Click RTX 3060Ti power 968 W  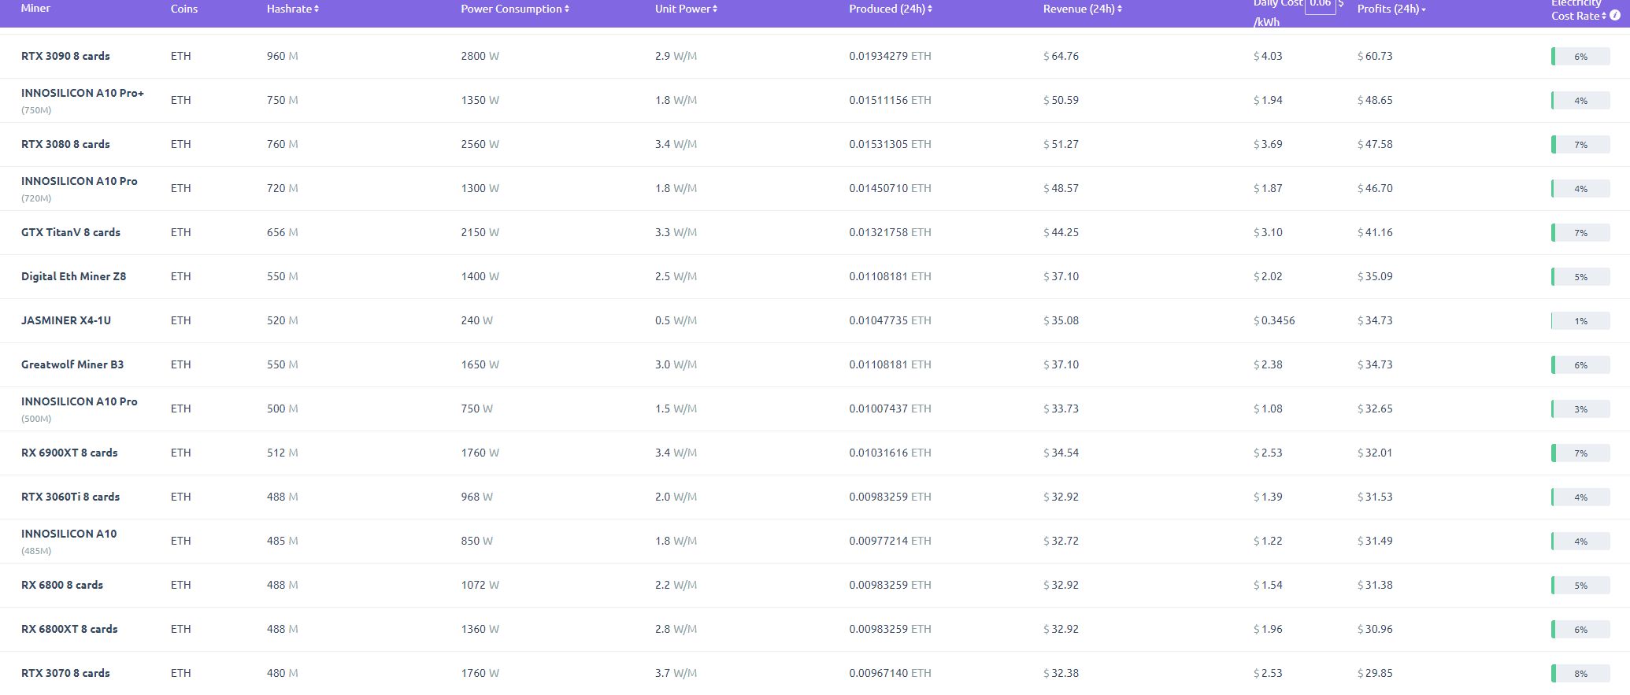pyautogui.click(x=477, y=497)
